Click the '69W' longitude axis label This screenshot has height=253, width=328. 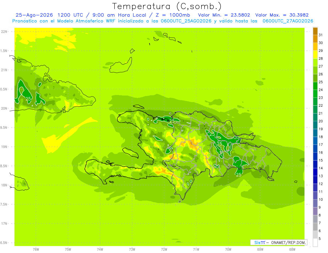260,249
